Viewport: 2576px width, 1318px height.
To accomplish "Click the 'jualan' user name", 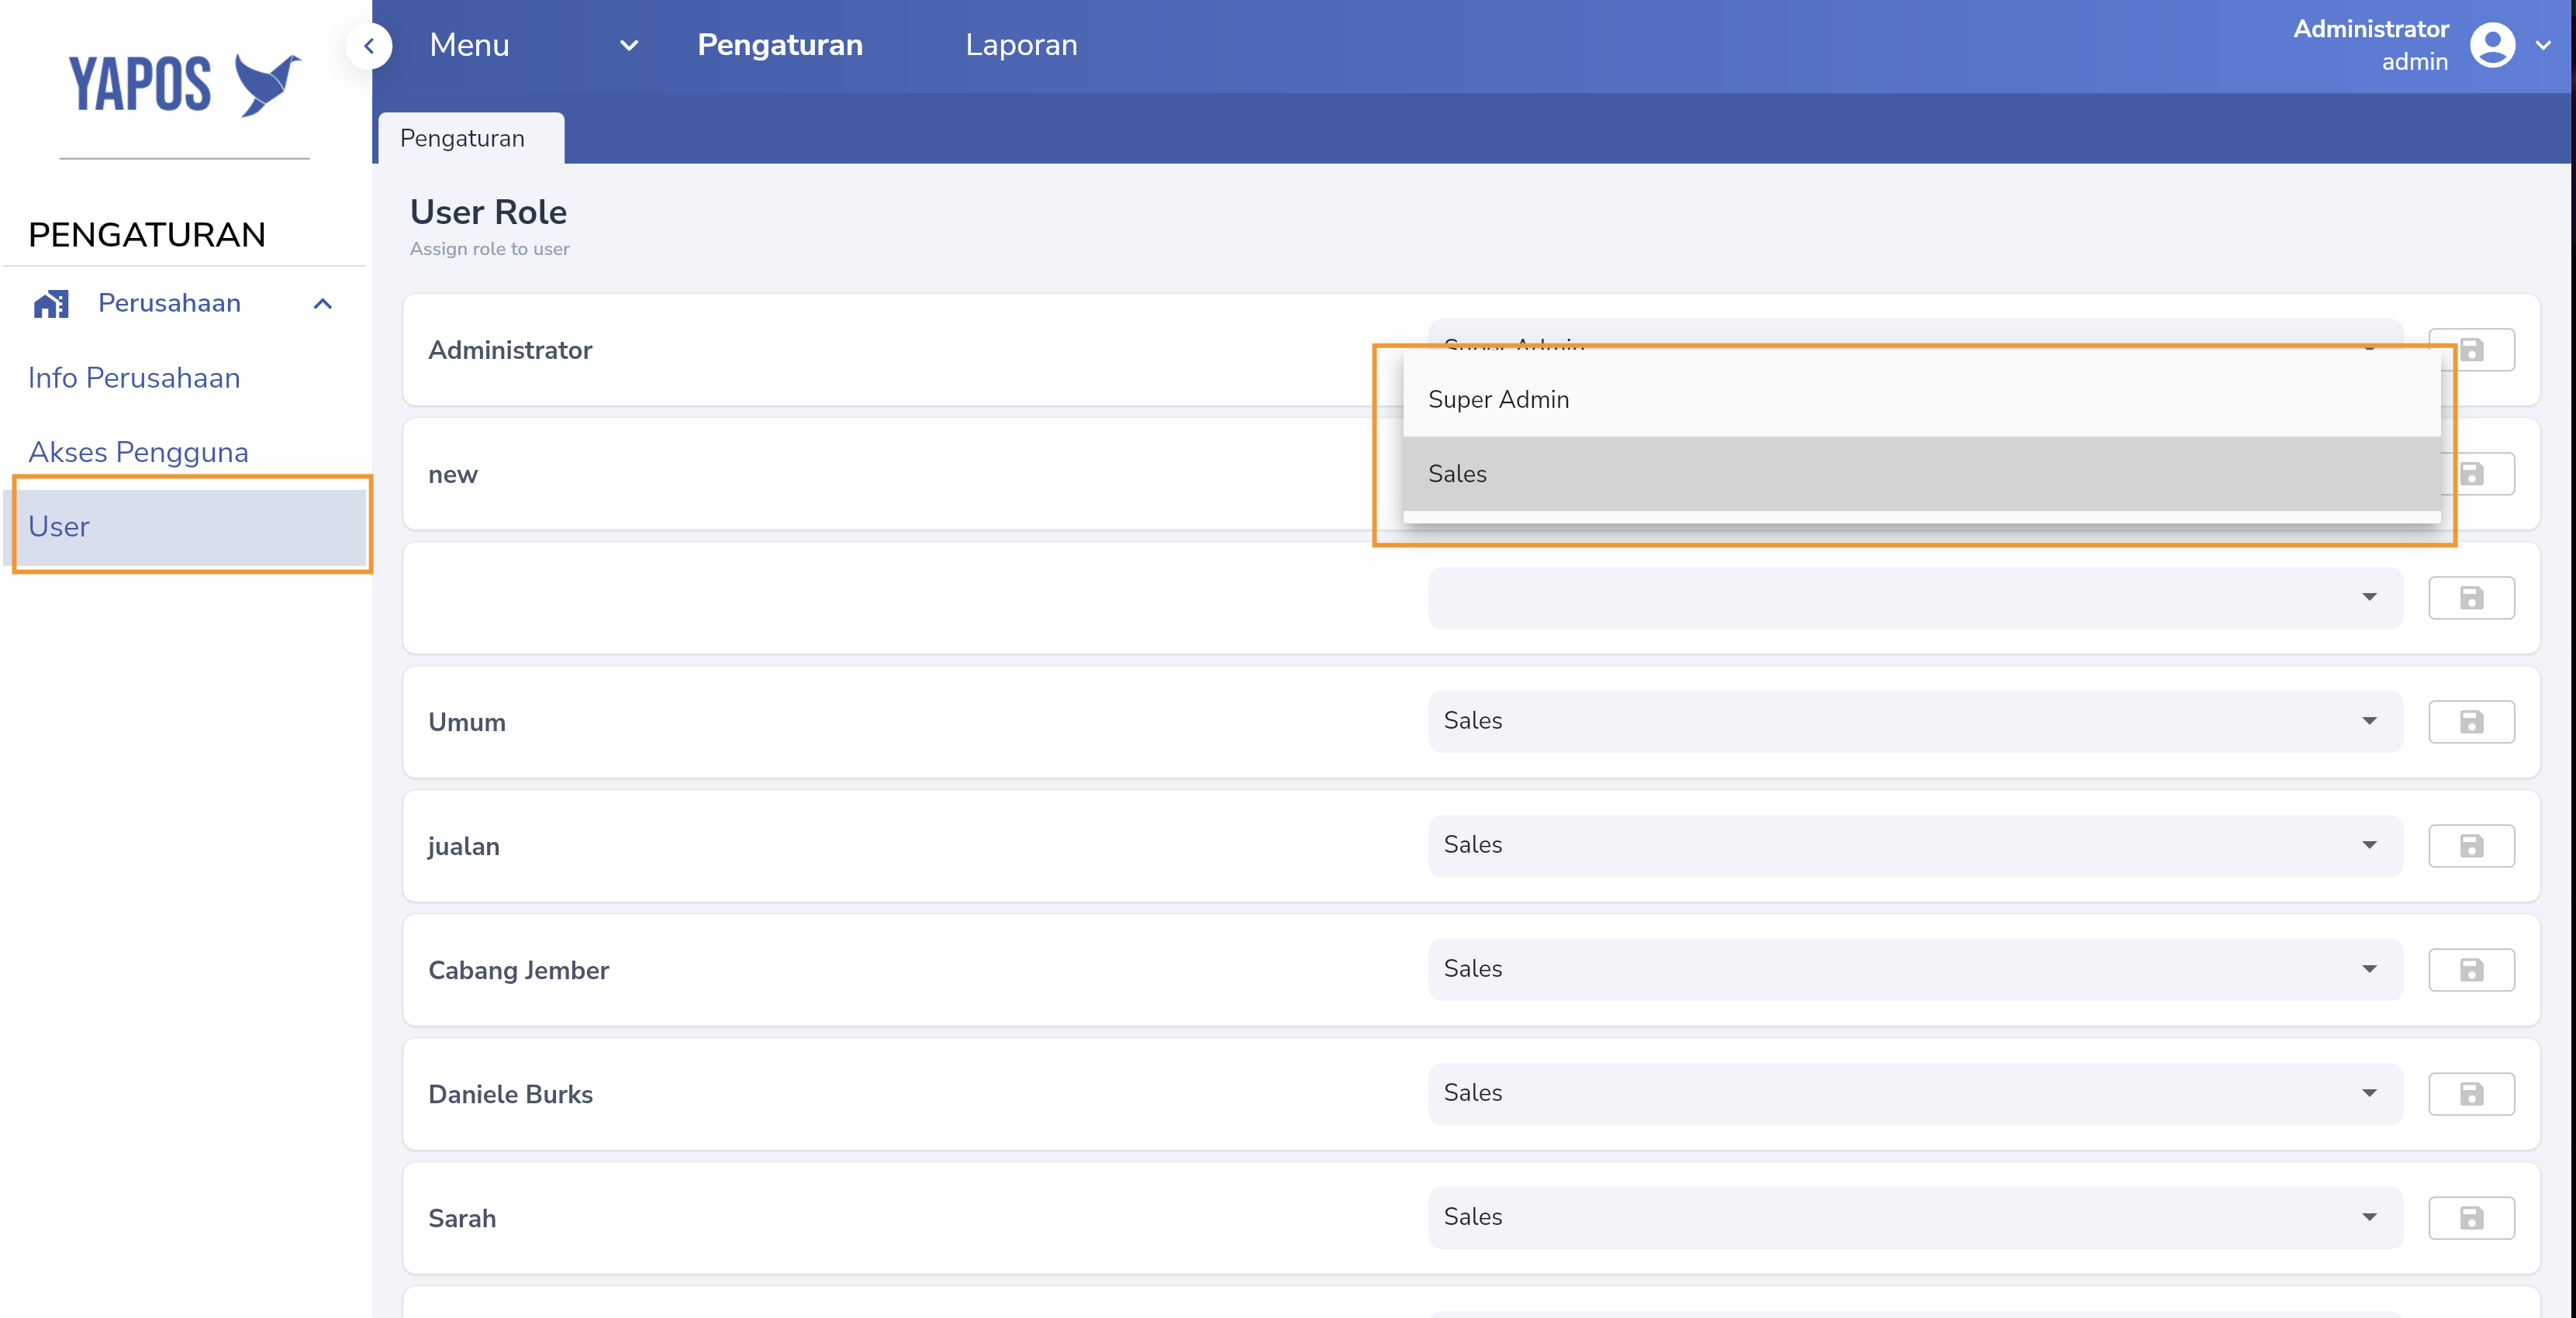I will point(463,846).
